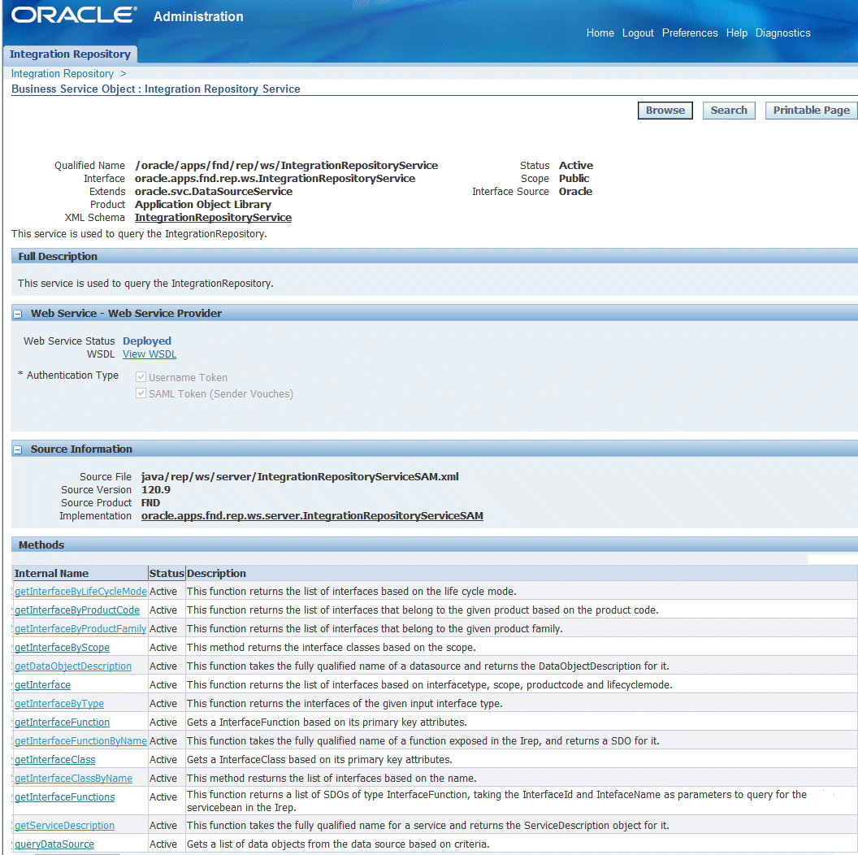Click the Interface Source value Oracle
Screen dimensions: 858x855
(x=575, y=191)
